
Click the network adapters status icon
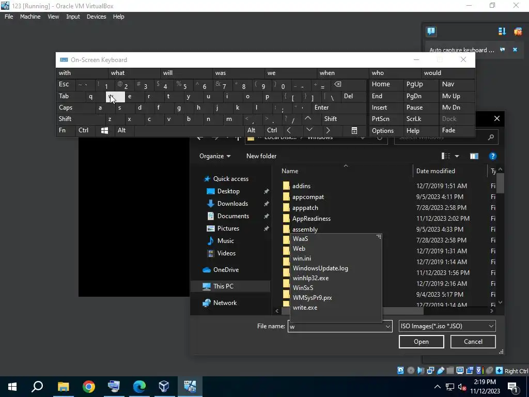(x=430, y=370)
